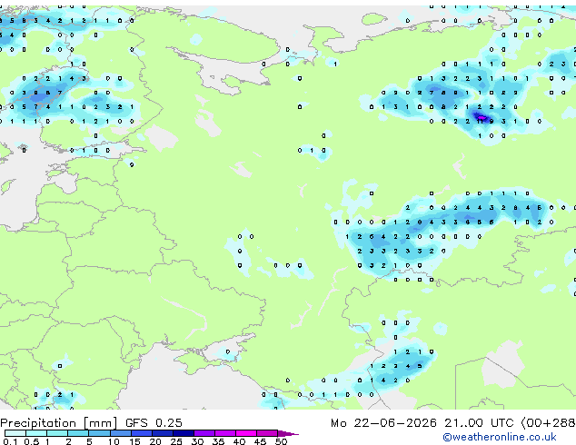This screenshot has height=445, width=576.
Task: Click the '45' legend scale label
Action: [x=260, y=441]
